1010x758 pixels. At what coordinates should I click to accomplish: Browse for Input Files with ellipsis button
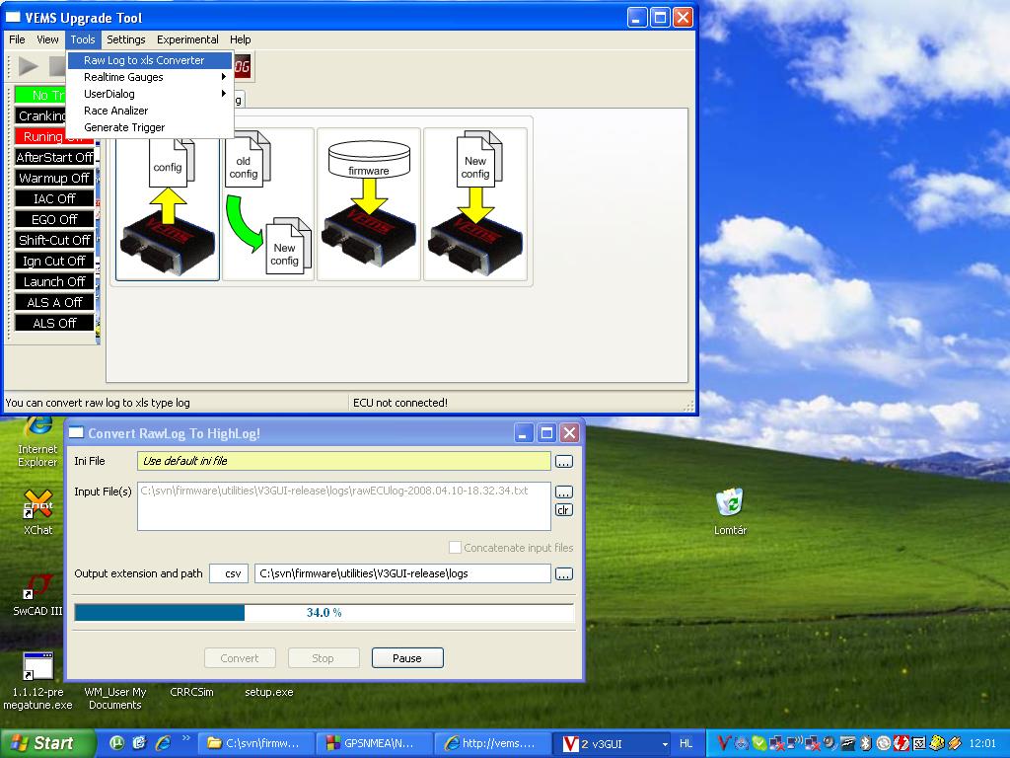click(563, 493)
